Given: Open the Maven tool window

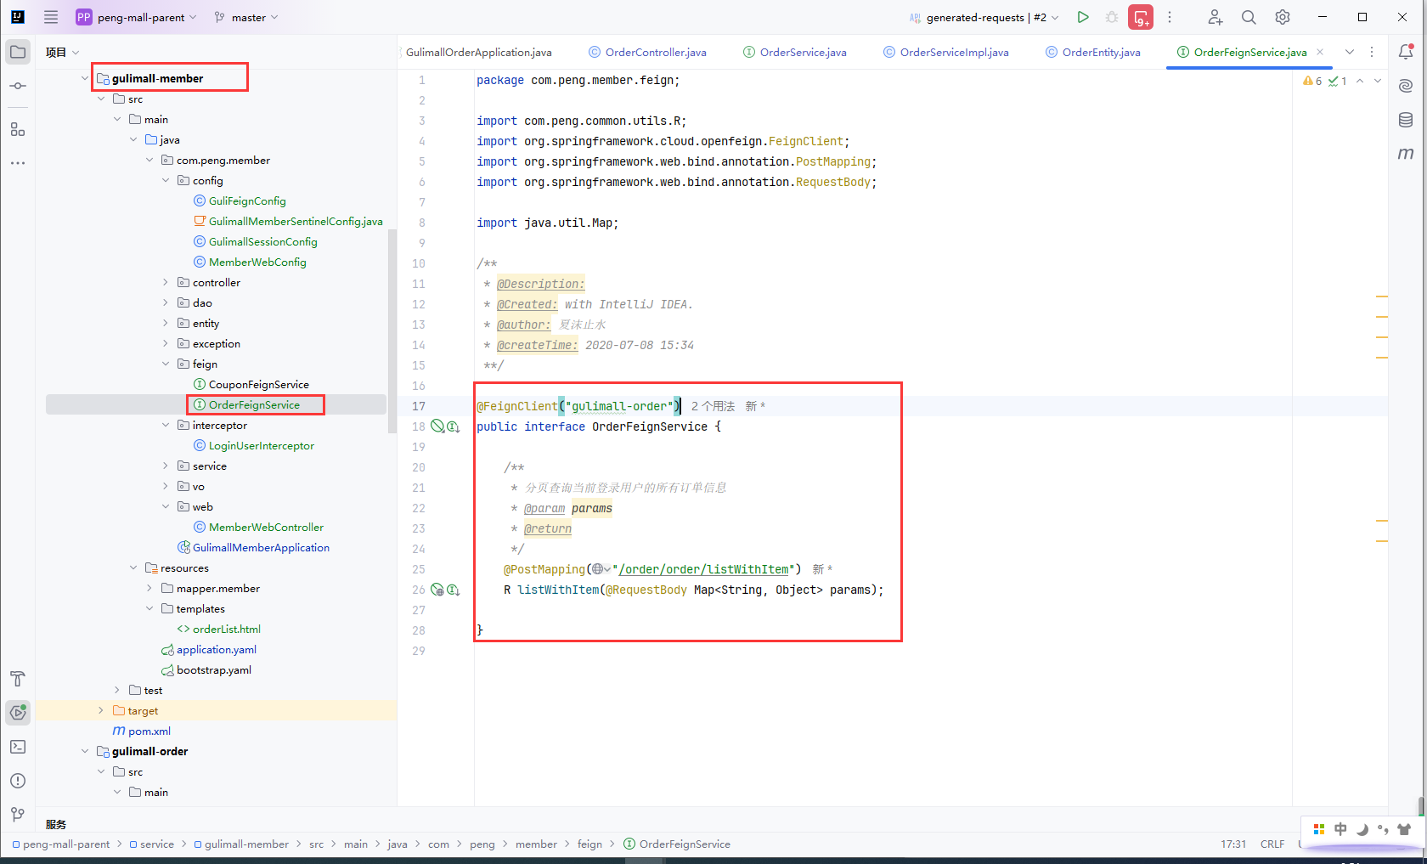Looking at the screenshot, I should point(1406,154).
